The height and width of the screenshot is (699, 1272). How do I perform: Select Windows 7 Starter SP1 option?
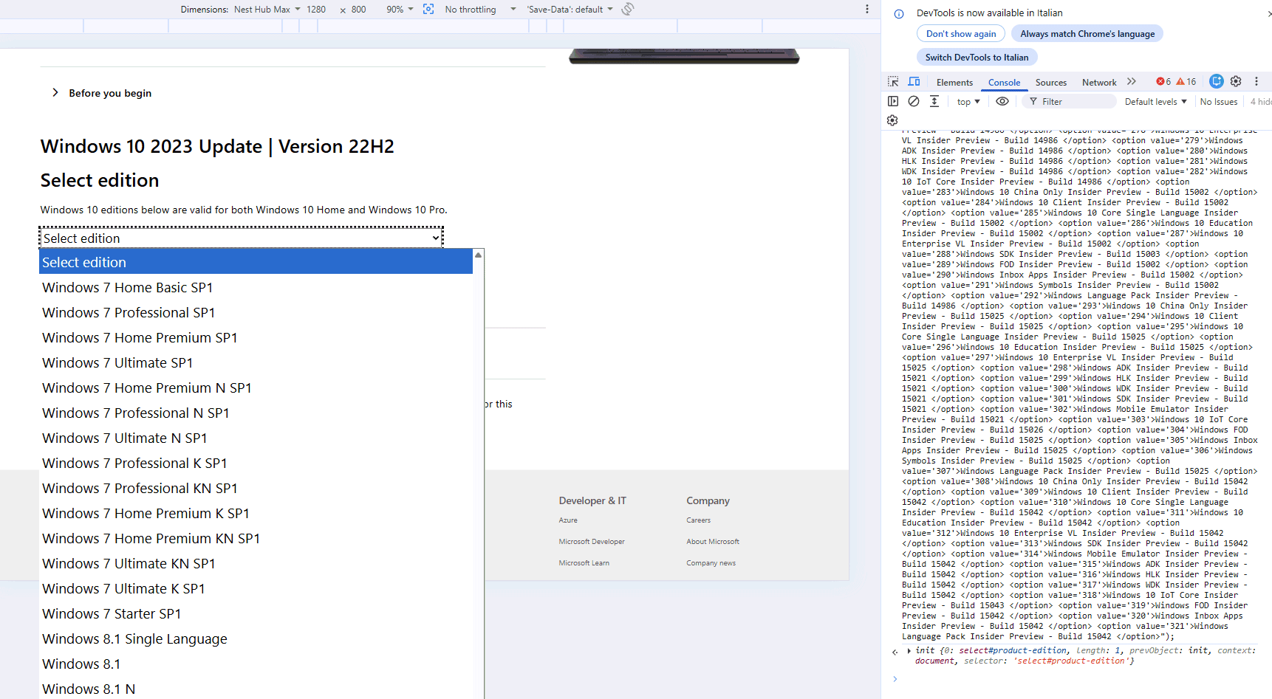[x=256, y=613]
